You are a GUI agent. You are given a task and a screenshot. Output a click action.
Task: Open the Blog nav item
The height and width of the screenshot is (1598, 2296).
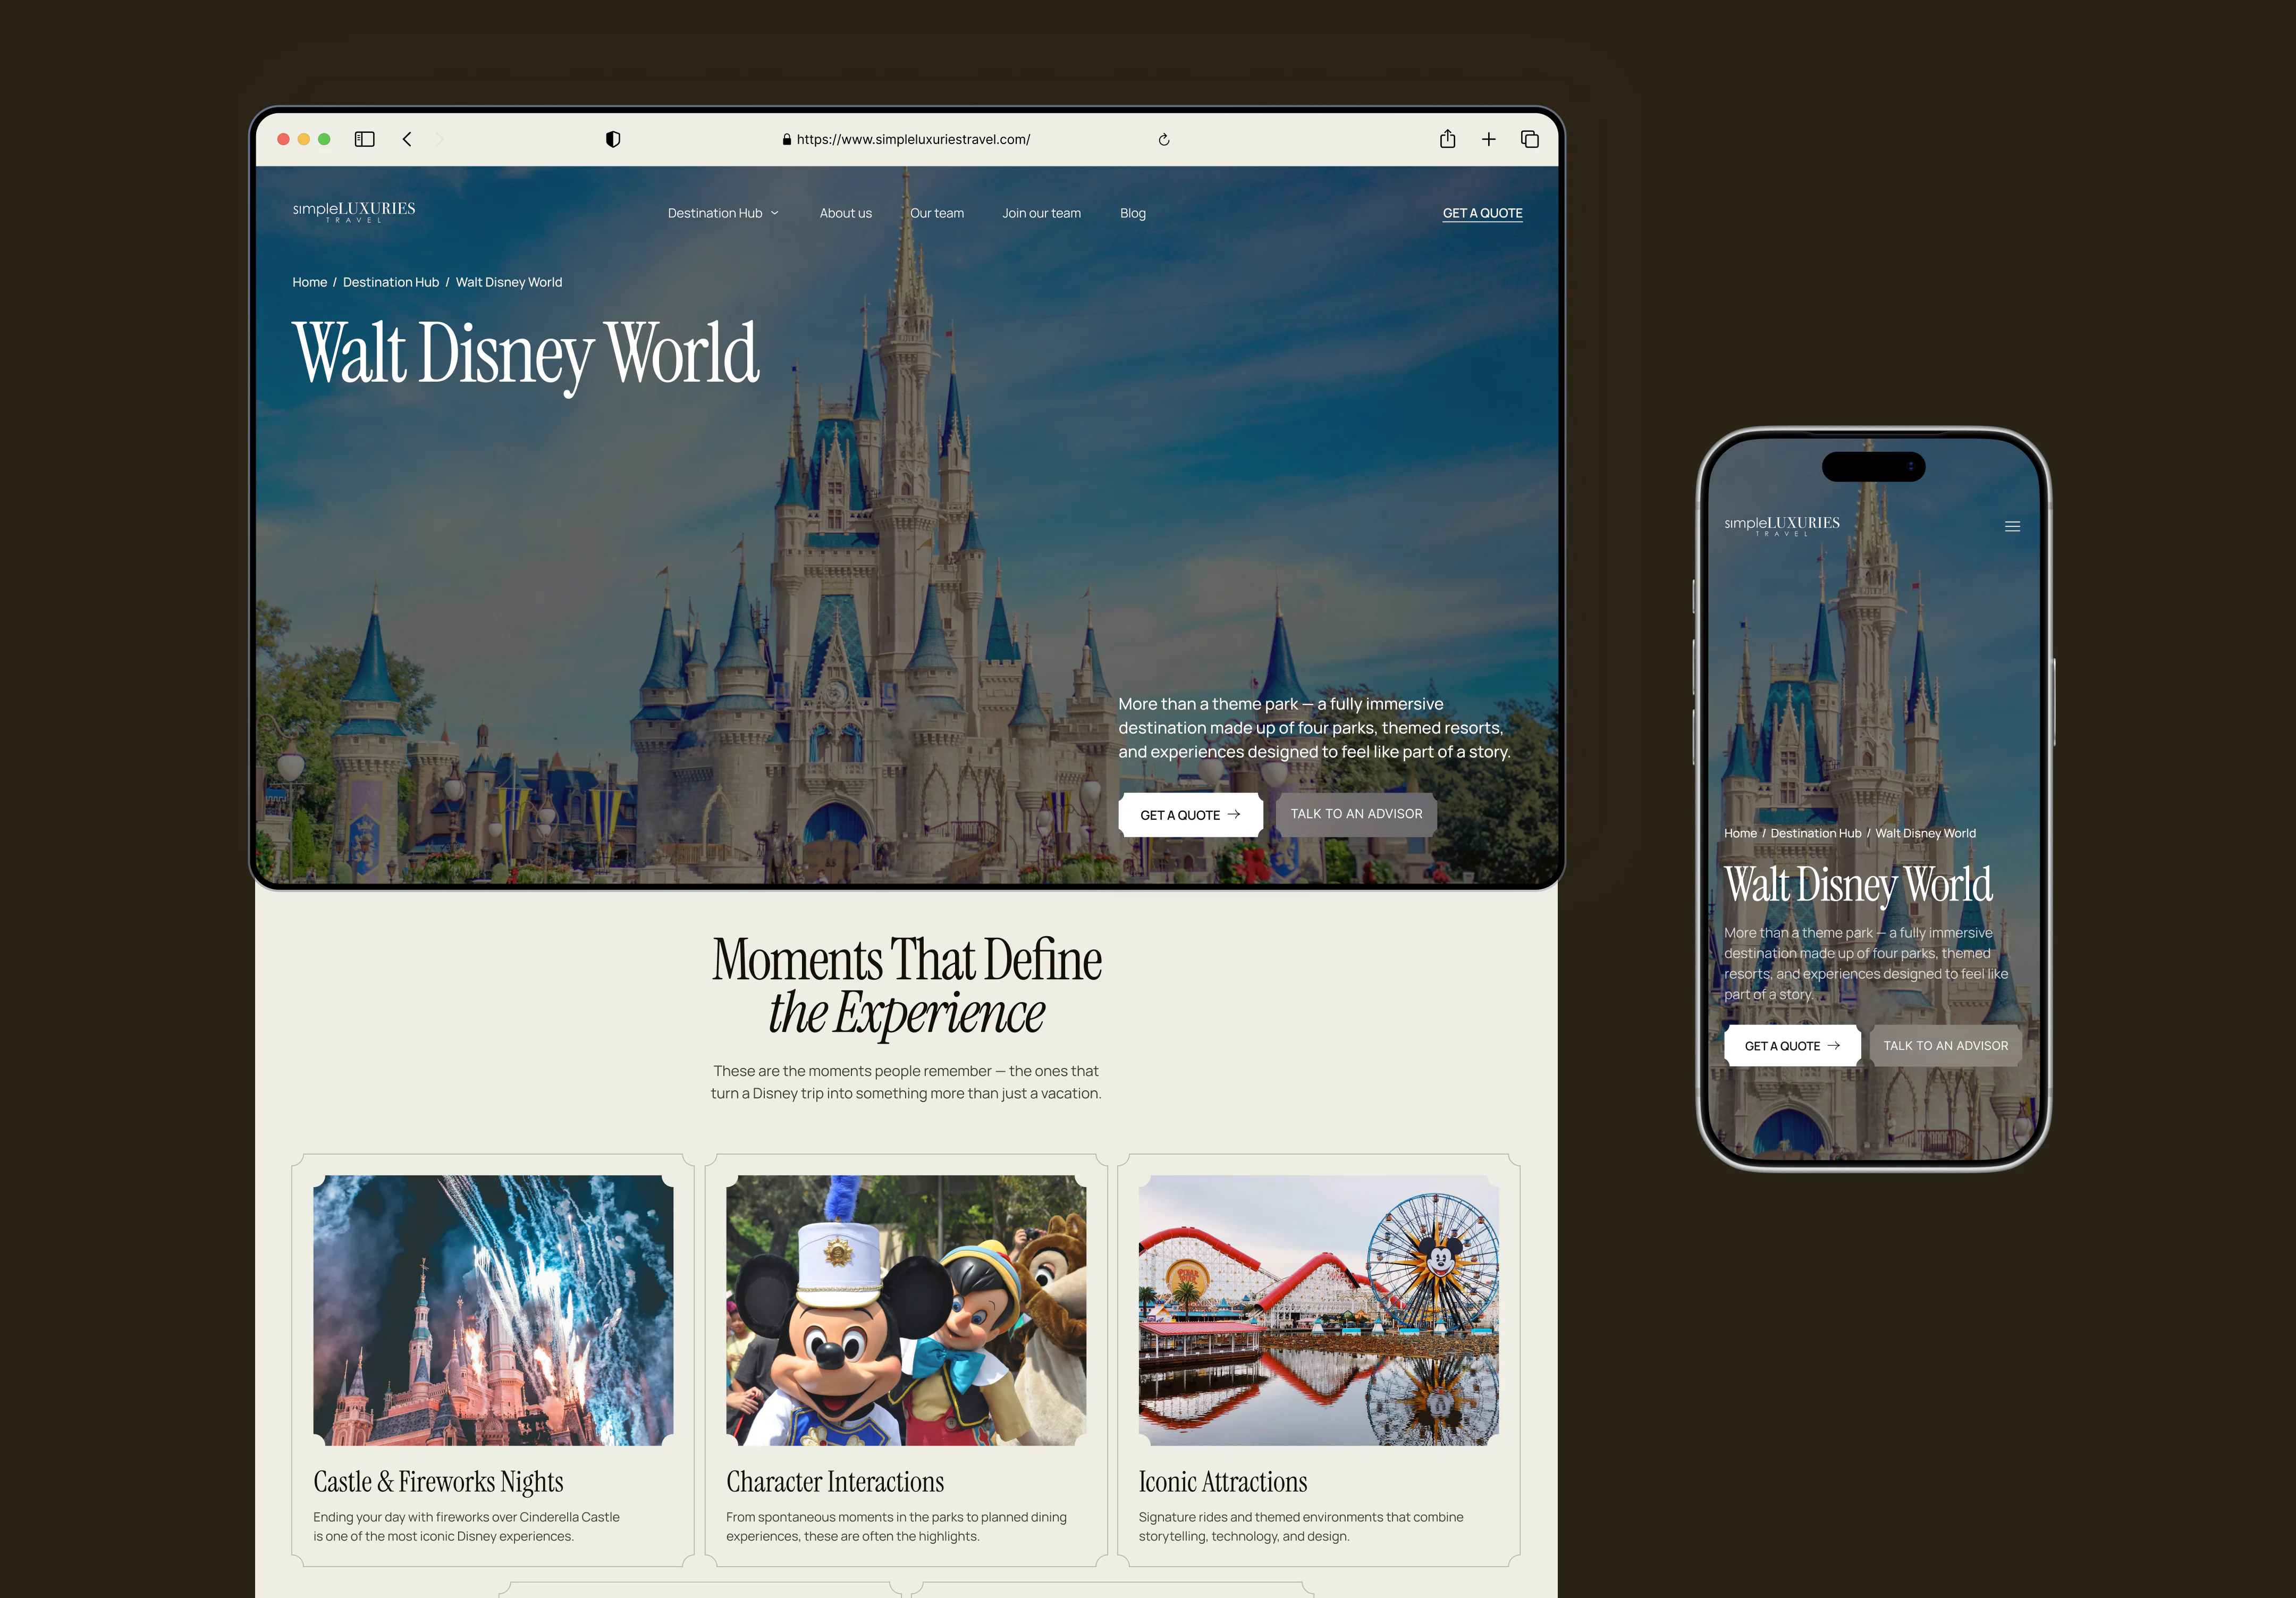(x=1132, y=213)
